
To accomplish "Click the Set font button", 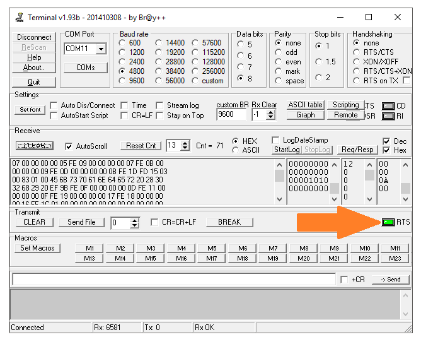I will tap(30, 109).
